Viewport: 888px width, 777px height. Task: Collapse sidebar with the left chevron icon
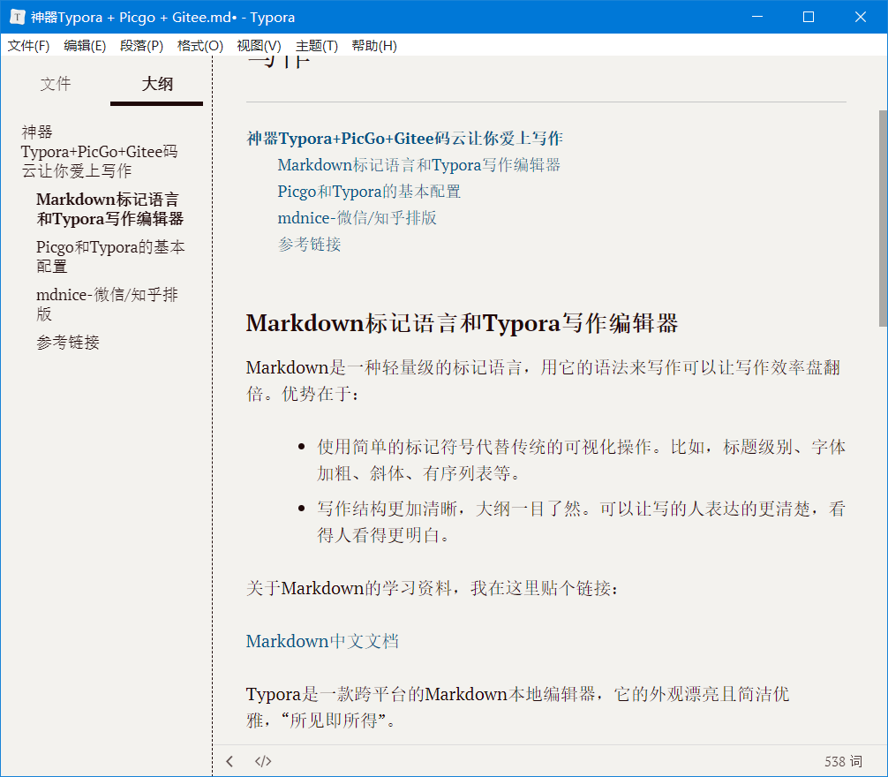point(230,761)
